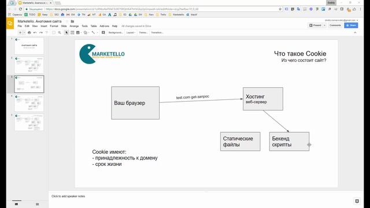Click the Comments button

(335, 25)
